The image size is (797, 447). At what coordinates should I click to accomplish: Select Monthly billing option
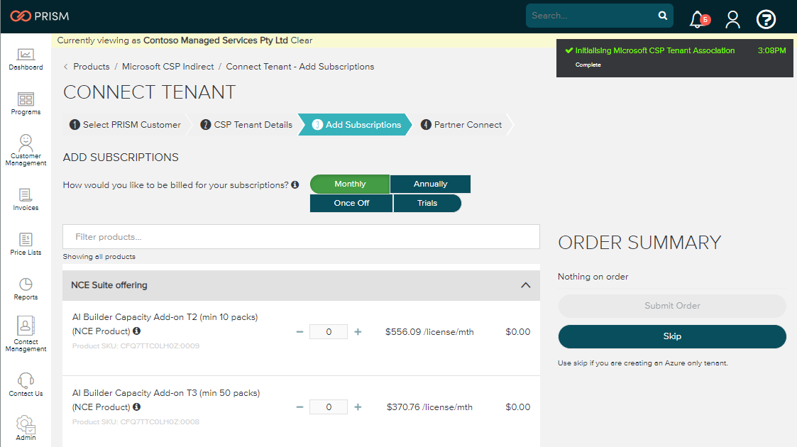[x=350, y=184]
